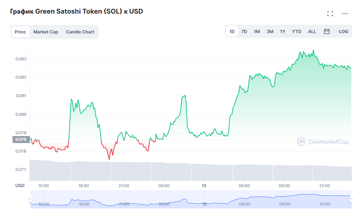360x214 pixels.
Task: Switch to the Price tab
Action: point(20,32)
